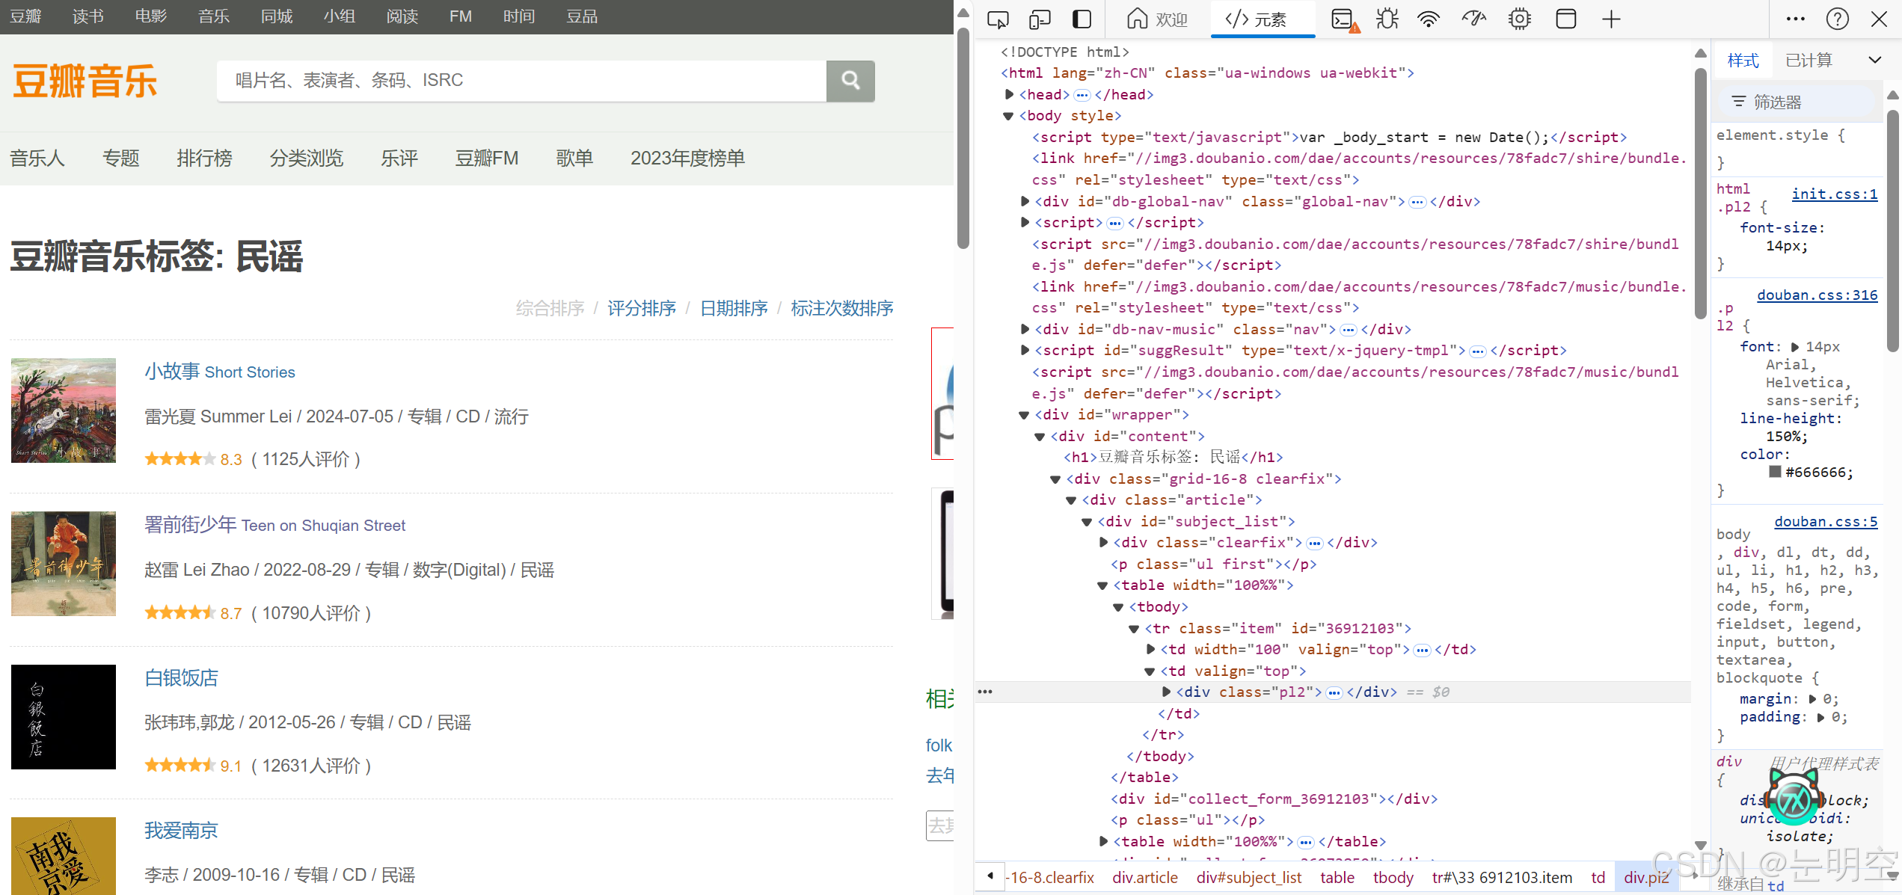This screenshot has height=895, width=1902.
Task: Click the breadcrumb left scroll arrow
Action: (990, 876)
